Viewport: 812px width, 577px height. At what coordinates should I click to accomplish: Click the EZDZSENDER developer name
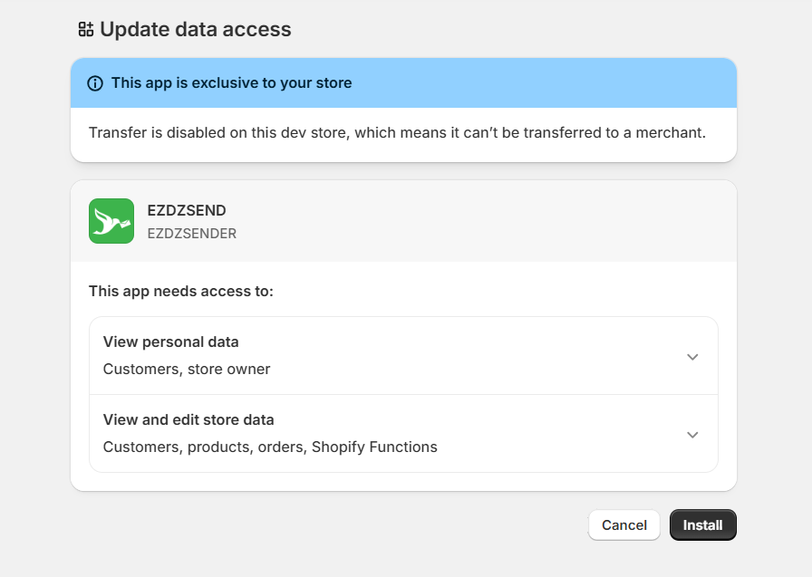click(192, 234)
